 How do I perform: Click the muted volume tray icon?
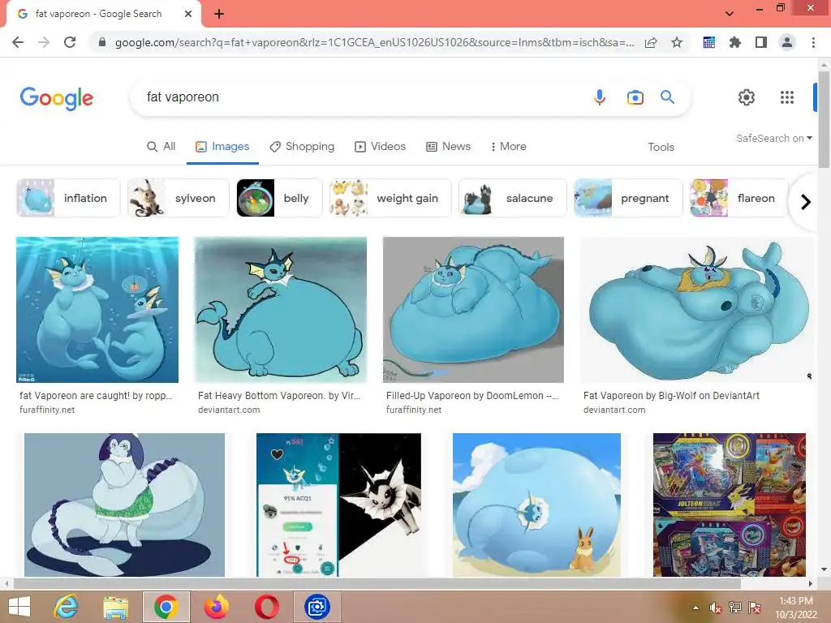click(x=715, y=608)
